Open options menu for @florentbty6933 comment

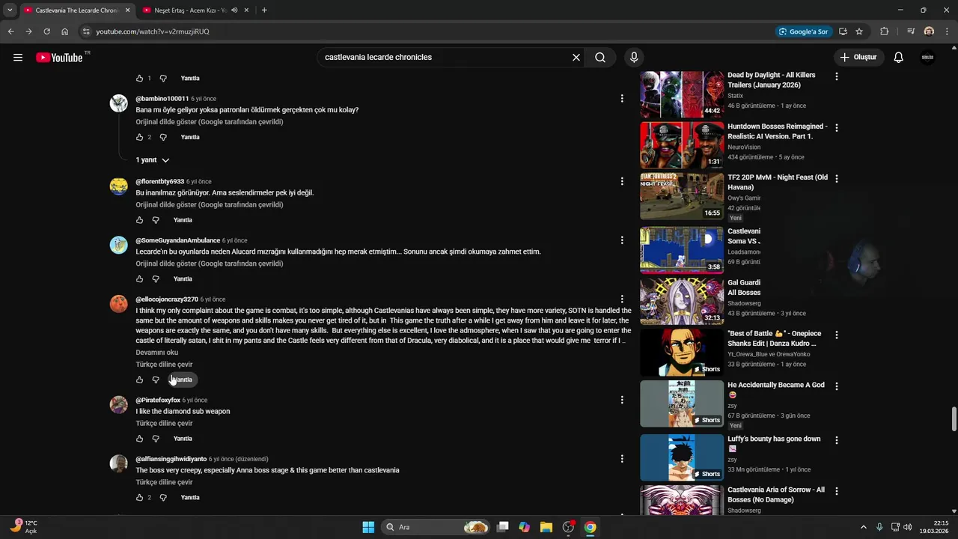pos(622,181)
